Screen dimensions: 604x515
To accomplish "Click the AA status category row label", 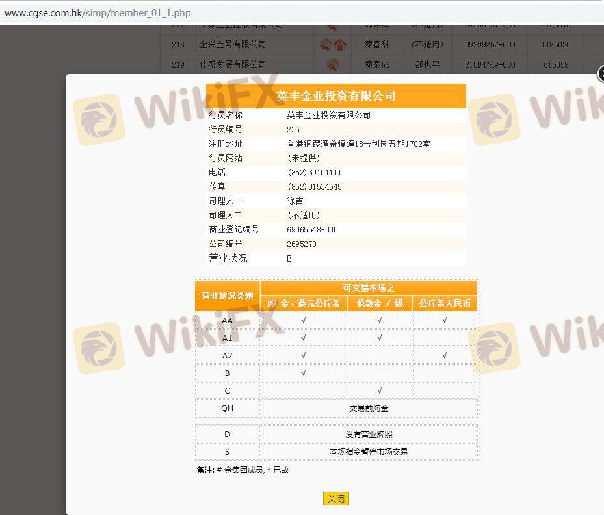I will tap(227, 321).
